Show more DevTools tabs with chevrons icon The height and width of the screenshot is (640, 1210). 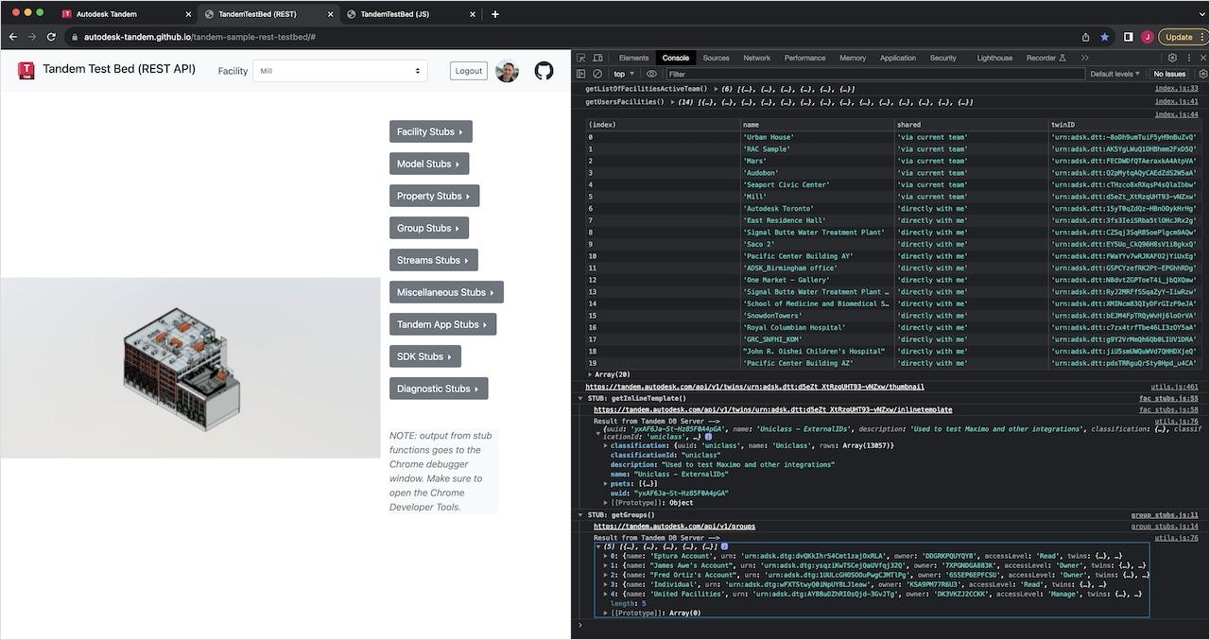pyautogui.click(x=1084, y=58)
